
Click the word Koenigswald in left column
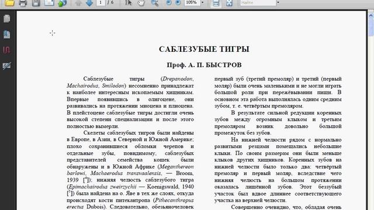point(162,187)
